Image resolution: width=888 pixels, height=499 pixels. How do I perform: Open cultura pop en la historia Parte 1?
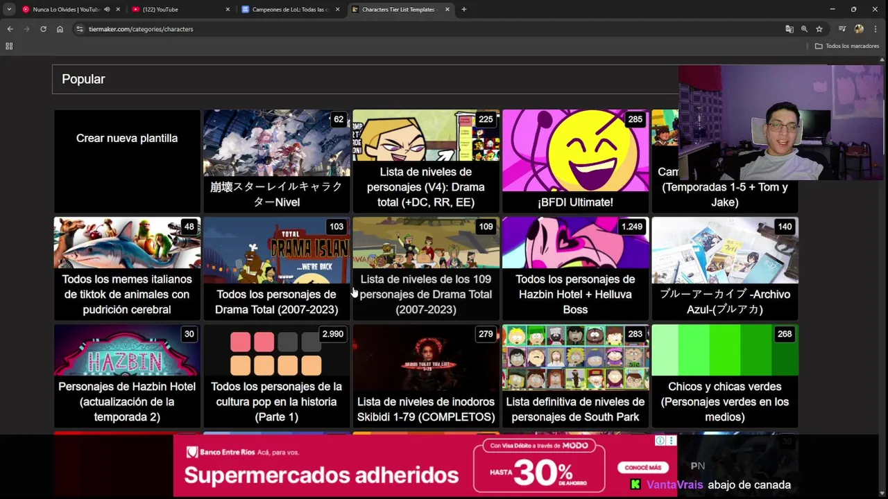277,376
